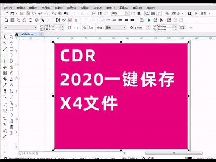Viewport: 216px width, 162px height.
Task: Open the 文本 menu
Action: click(x=97, y=7)
